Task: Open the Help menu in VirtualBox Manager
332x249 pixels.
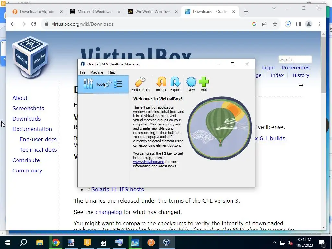Action: click(x=112, y=72)
